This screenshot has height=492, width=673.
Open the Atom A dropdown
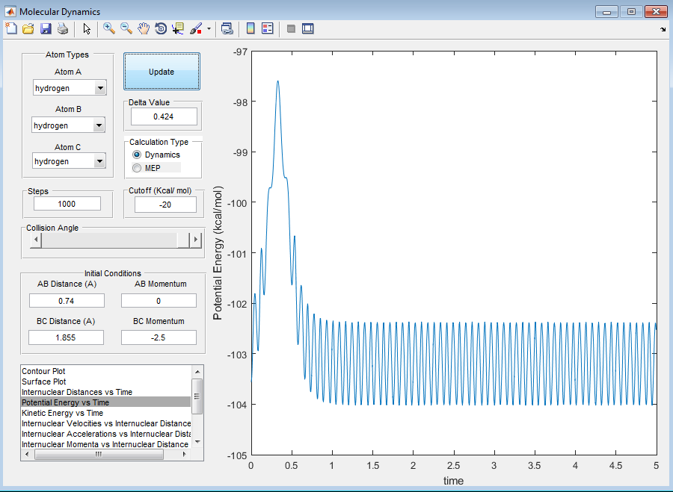tap(100, 88)
